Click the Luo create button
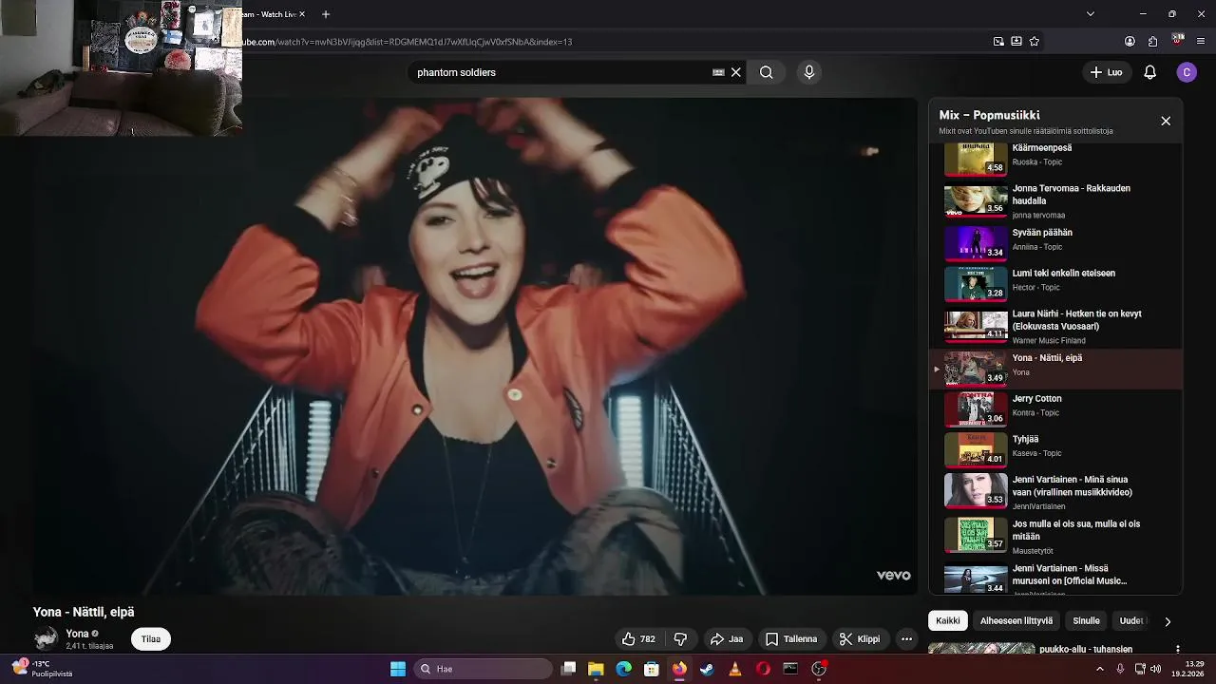This screenshot has height=684, width=1216. coord(1106,72)
